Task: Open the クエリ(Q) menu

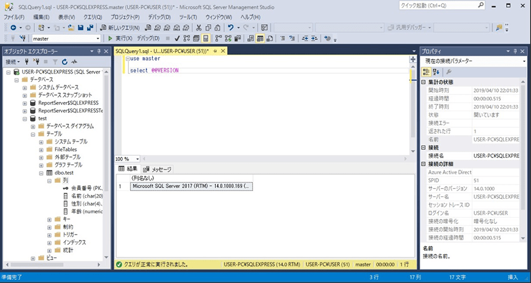Action: (93, 17)
